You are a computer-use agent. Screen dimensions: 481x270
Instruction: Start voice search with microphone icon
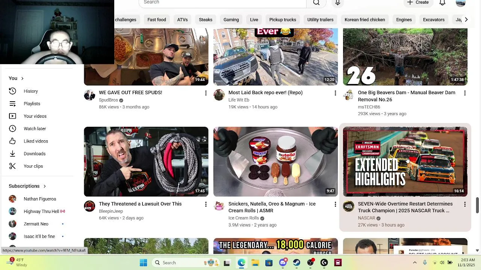point(337,3)
